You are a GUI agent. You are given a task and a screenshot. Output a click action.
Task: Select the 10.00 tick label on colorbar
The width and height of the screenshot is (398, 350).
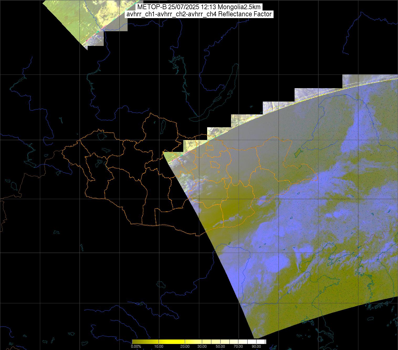[x=159, y=347]
